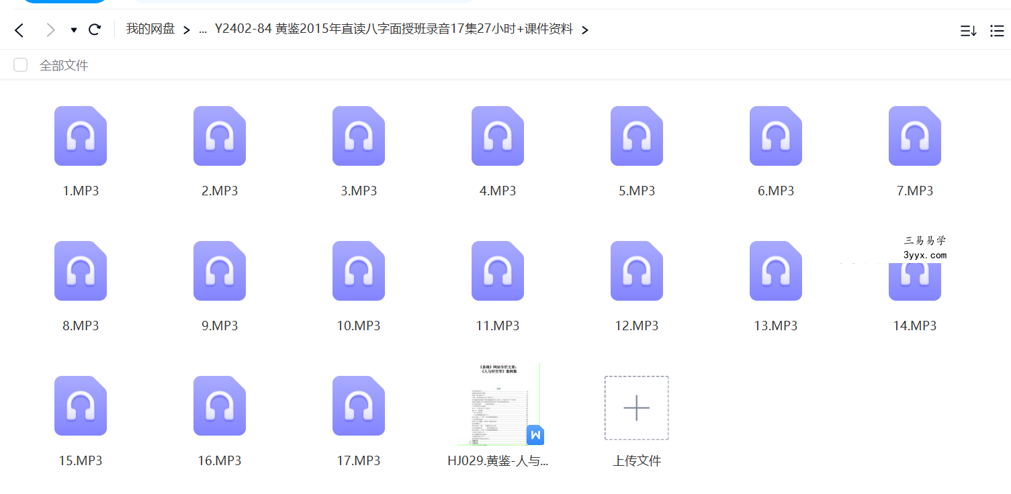Select the 7.MP3 audio file icon

[x=915, y=136]
